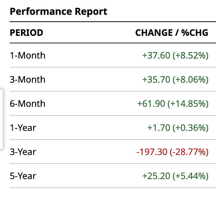Click the Performance Report heading
This screenshot has height=197, width=216.
tap(58, 11)
